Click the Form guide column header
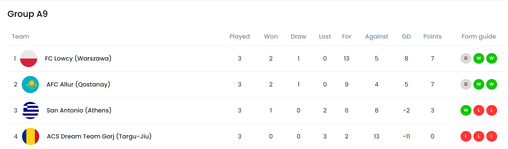This screenshot has width=508, height=149. click(479, 37)
